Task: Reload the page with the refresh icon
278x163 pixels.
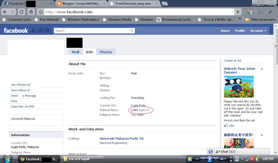Action: tap(21, 12)
